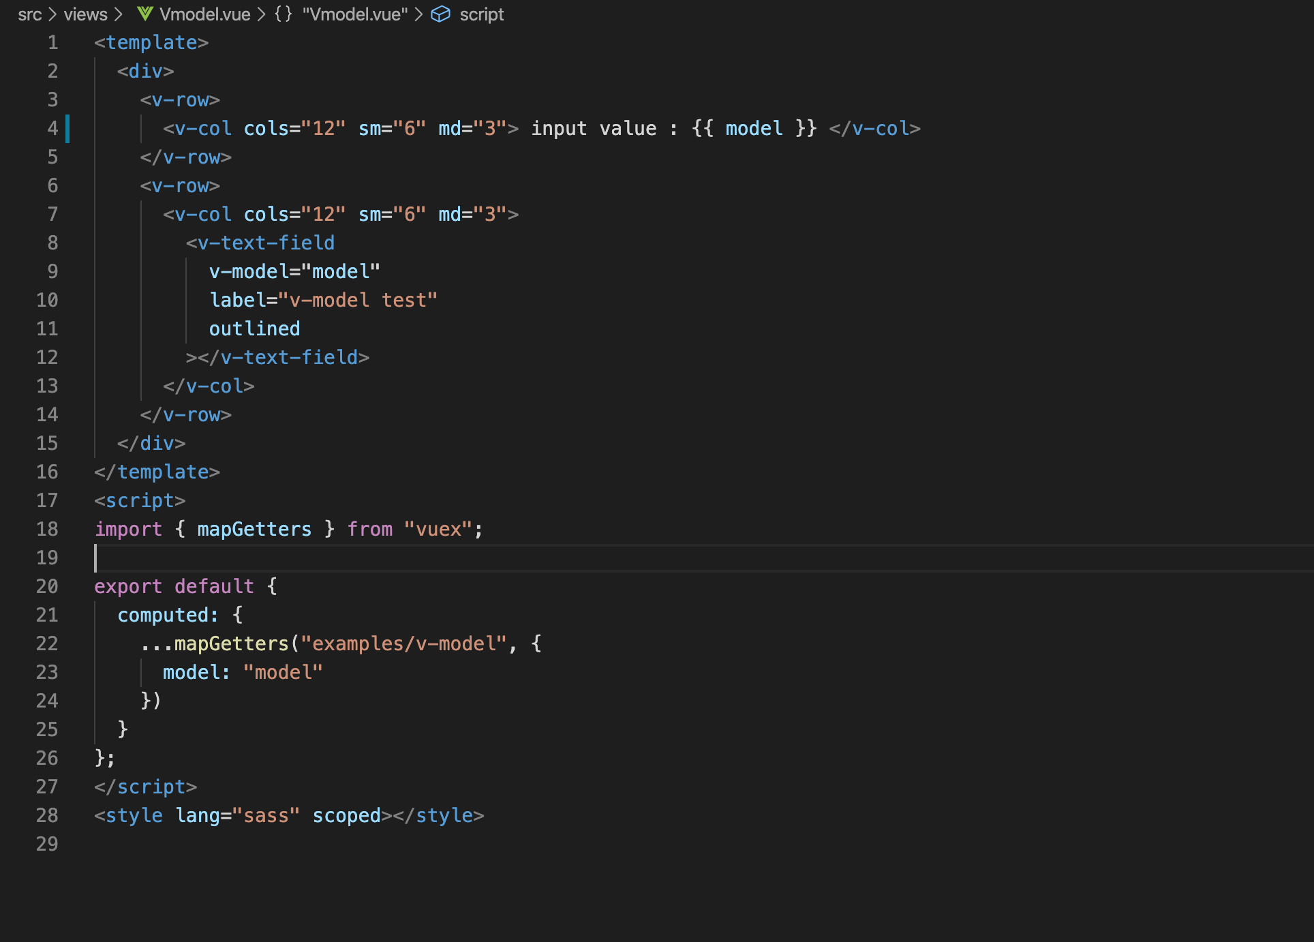Click 'label="v-model test"' attribute on line 10
The image size is (1314, 942).
(323, 301)
